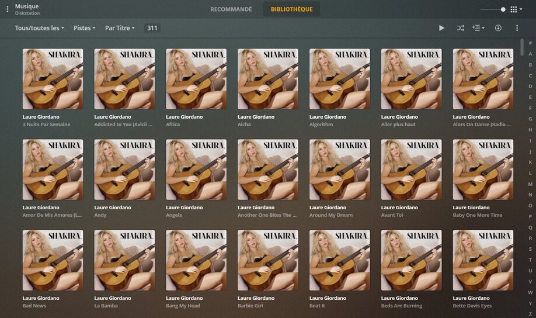Open the Barbie Girl track cover
This screenshot has width=536, height=318.
pyautogui.click(x=268, y=260)
